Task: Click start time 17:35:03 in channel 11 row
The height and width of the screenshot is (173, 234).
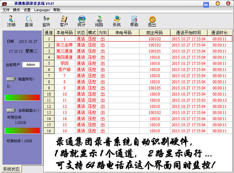Action: [x=188, y=100]
